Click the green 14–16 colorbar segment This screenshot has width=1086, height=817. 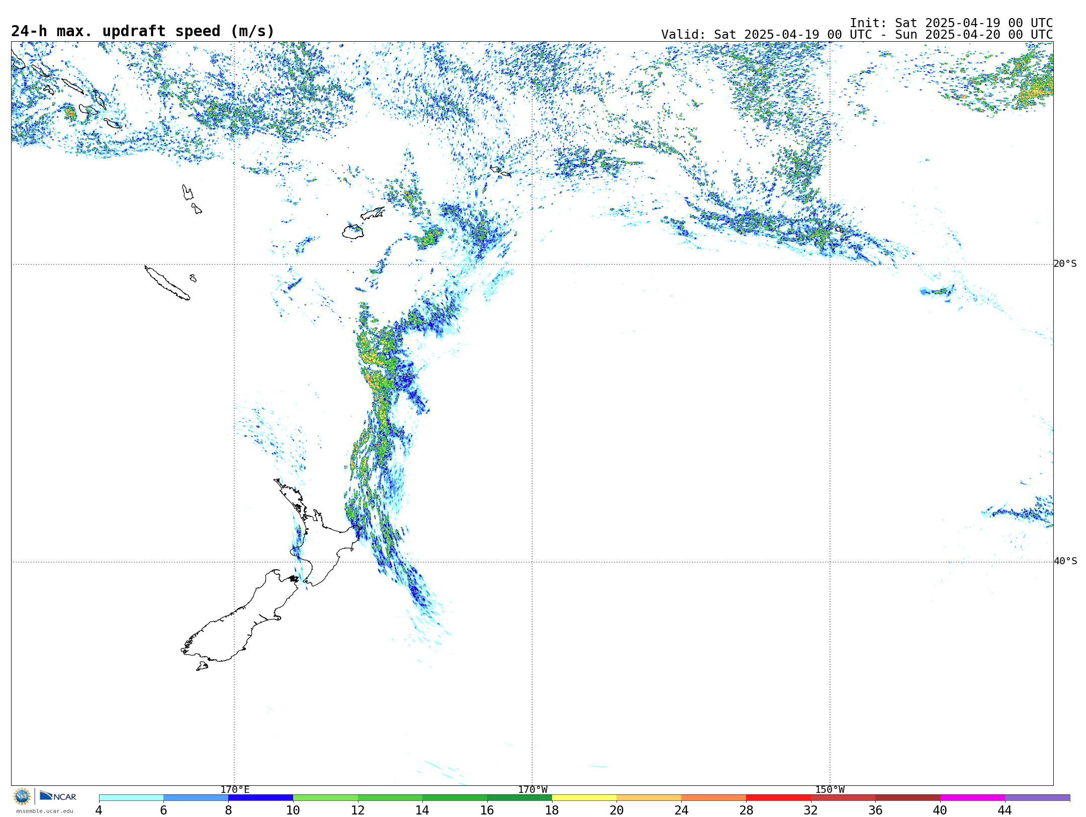click(x=455, y=798)
